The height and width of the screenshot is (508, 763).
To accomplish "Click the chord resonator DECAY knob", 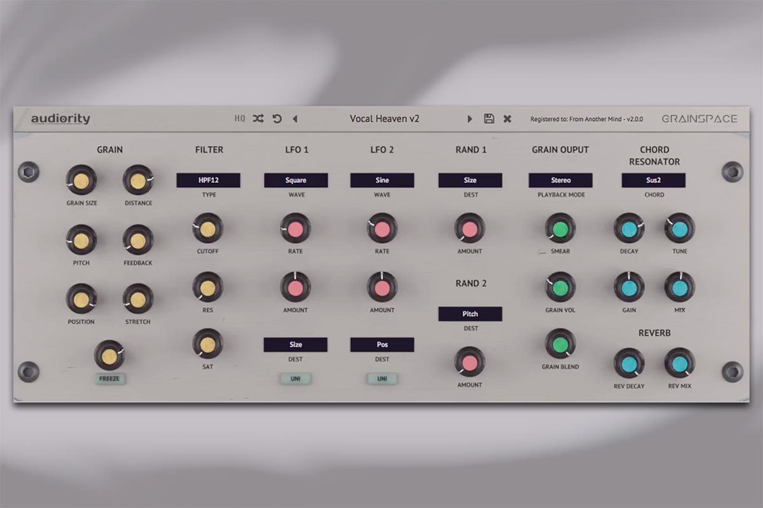I will (629, 229).
